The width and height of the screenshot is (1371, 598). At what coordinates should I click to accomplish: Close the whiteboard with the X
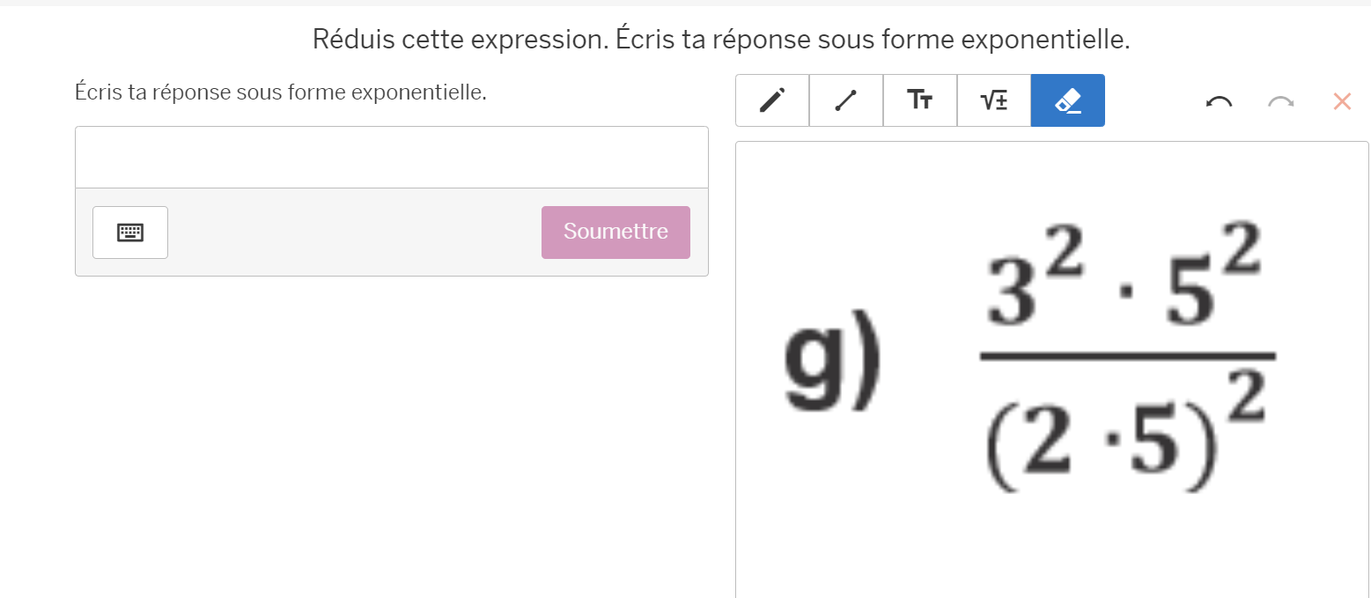1342,101
